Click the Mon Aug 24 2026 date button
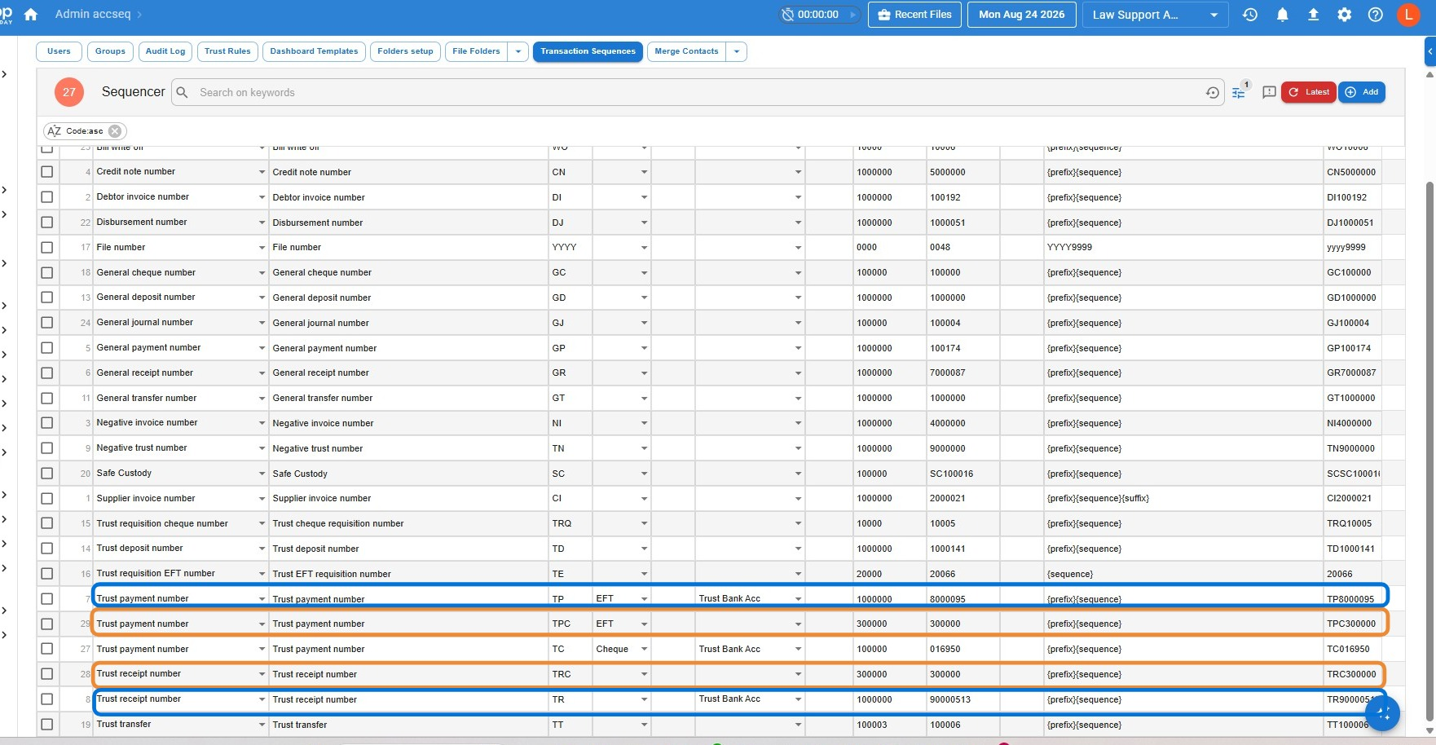The width and height of the screenshot is (1436, 745). coord(1021,15)
